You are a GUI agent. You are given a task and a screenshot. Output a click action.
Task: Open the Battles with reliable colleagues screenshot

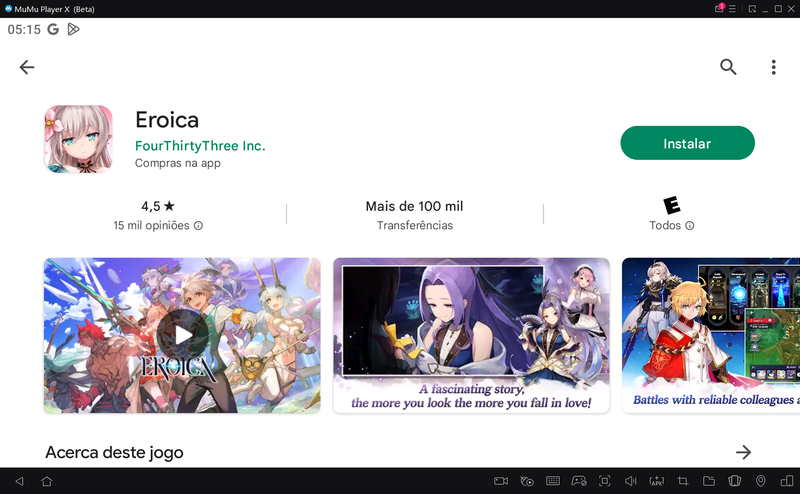711,335
